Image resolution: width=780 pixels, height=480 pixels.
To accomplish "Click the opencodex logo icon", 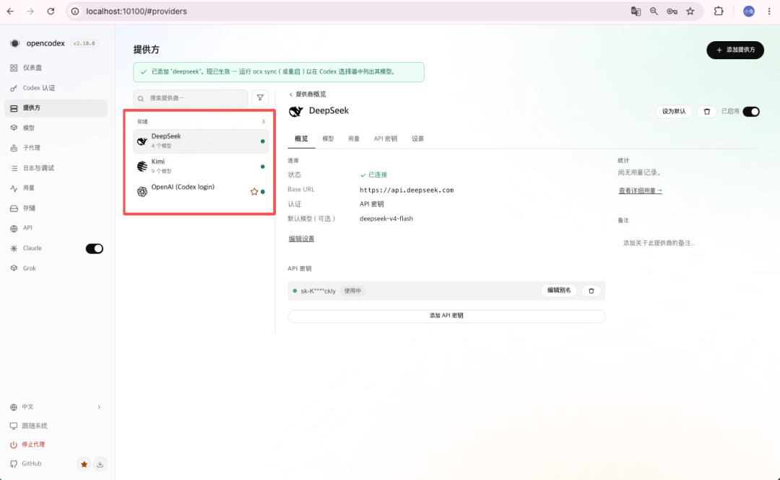I will click(15, 43).
